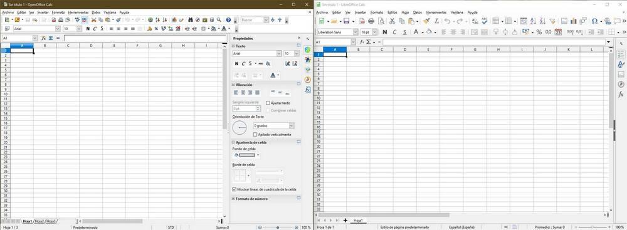Switch to the Hoja2 sheet tab
The image size is (627, 230).
tap(39, 221)
